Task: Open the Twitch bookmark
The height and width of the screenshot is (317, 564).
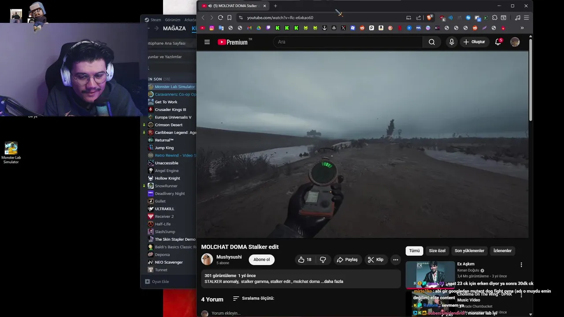Action: coord(268,28)
